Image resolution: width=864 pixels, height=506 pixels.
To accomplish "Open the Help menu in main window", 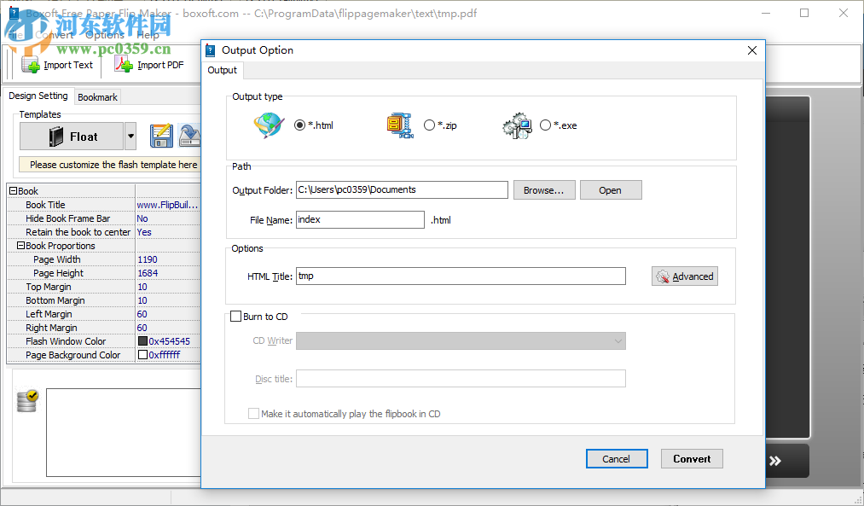I will 148,35.
